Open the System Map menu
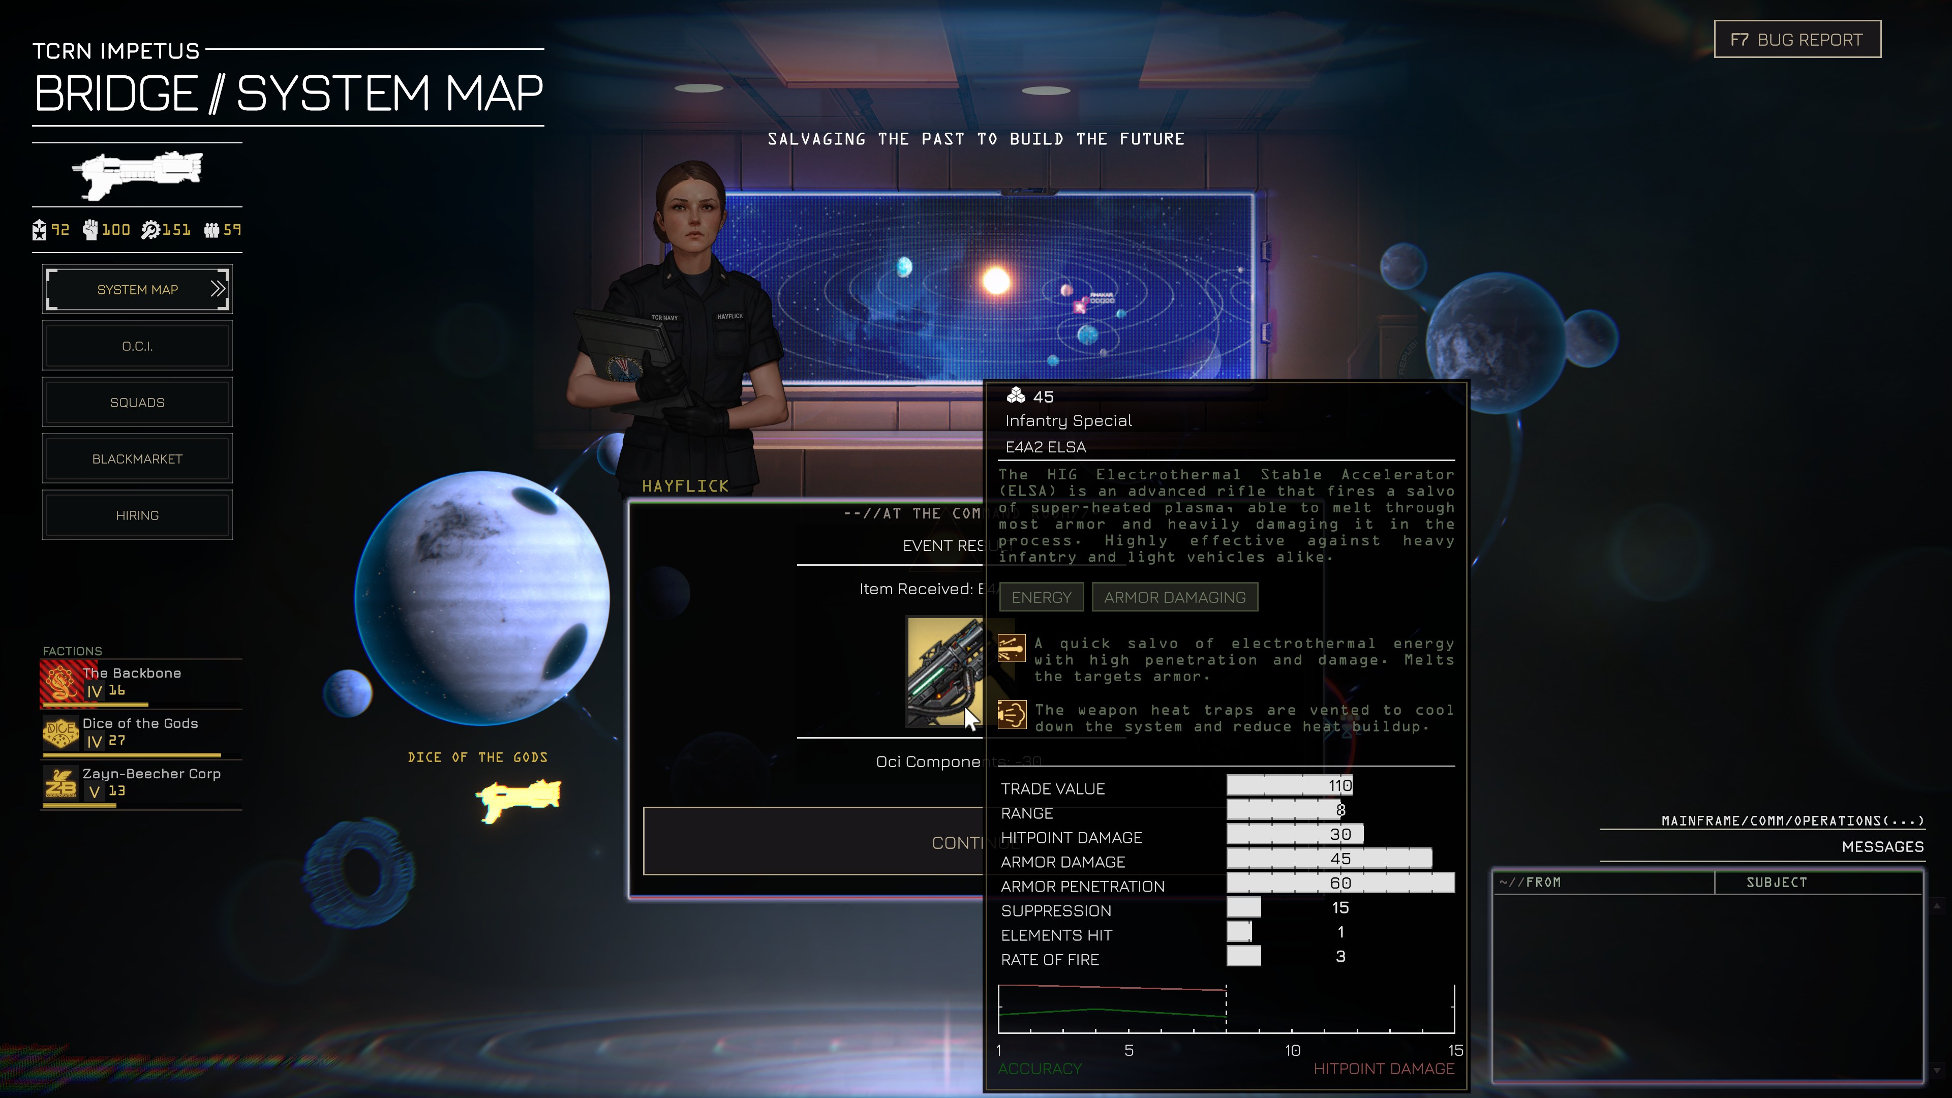 click(137, 289)
